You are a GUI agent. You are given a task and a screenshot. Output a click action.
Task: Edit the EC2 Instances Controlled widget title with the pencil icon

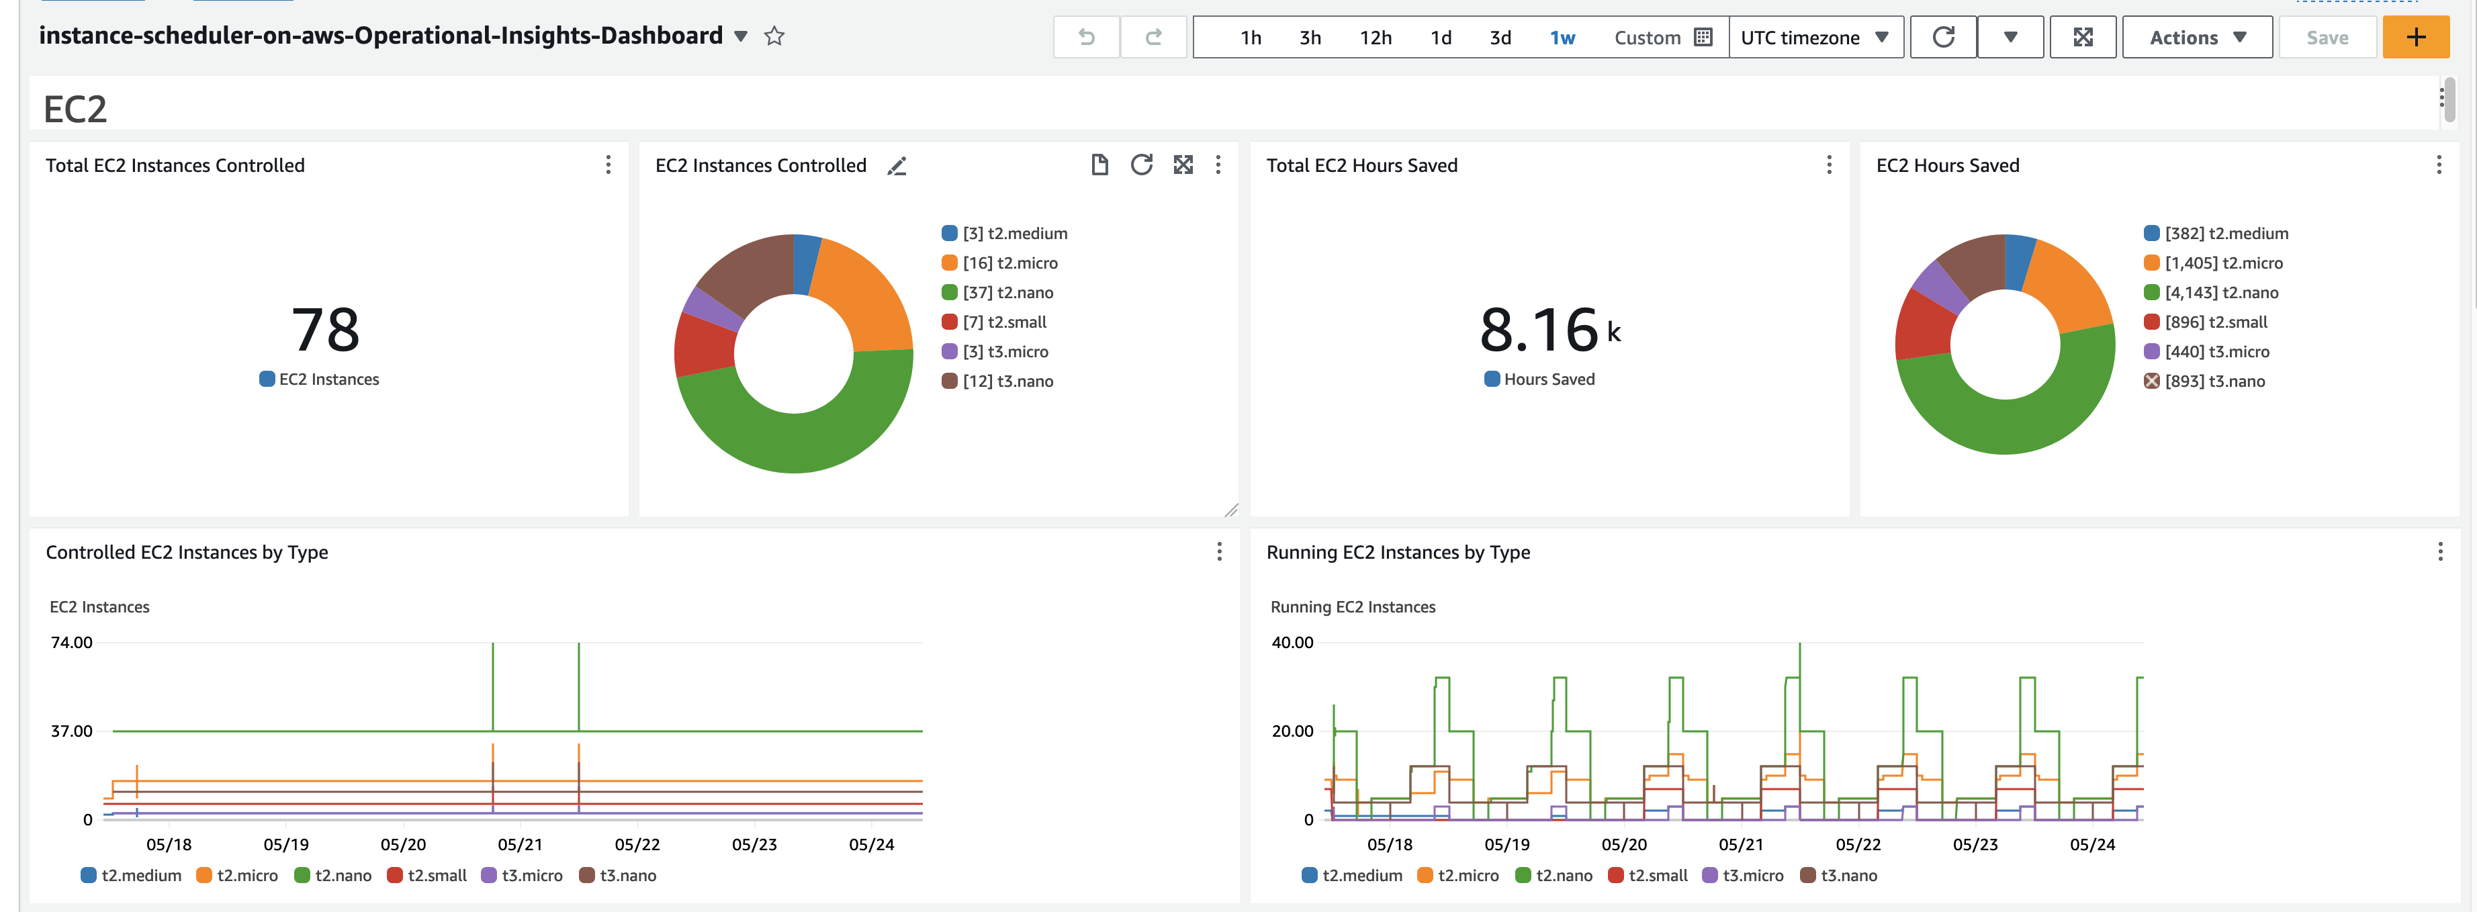pos(896,167)
